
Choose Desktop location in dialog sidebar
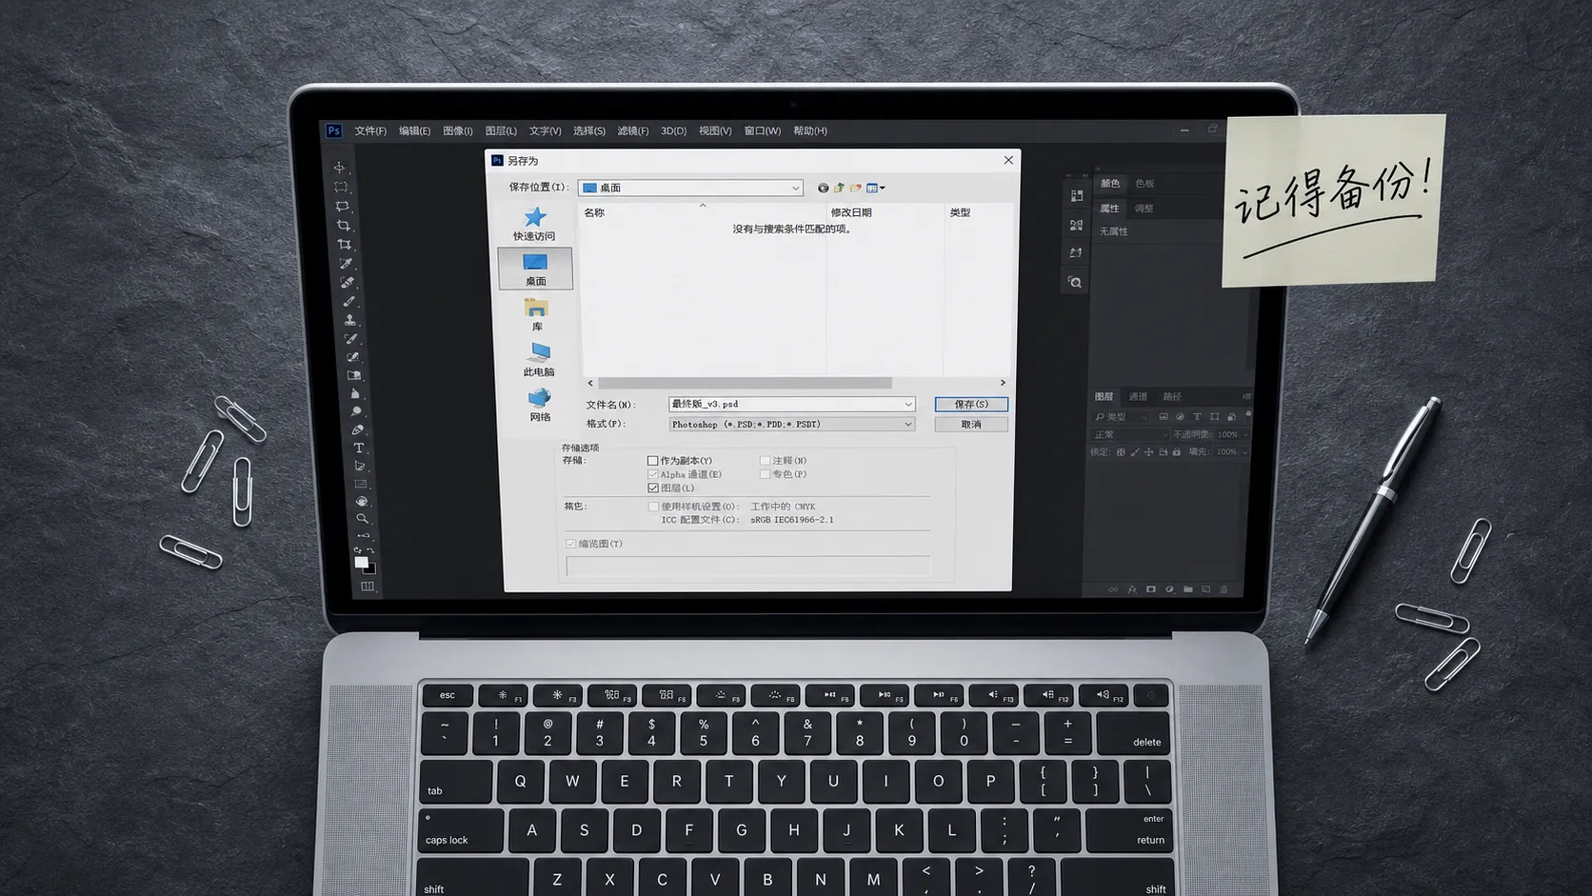[535, 269]
